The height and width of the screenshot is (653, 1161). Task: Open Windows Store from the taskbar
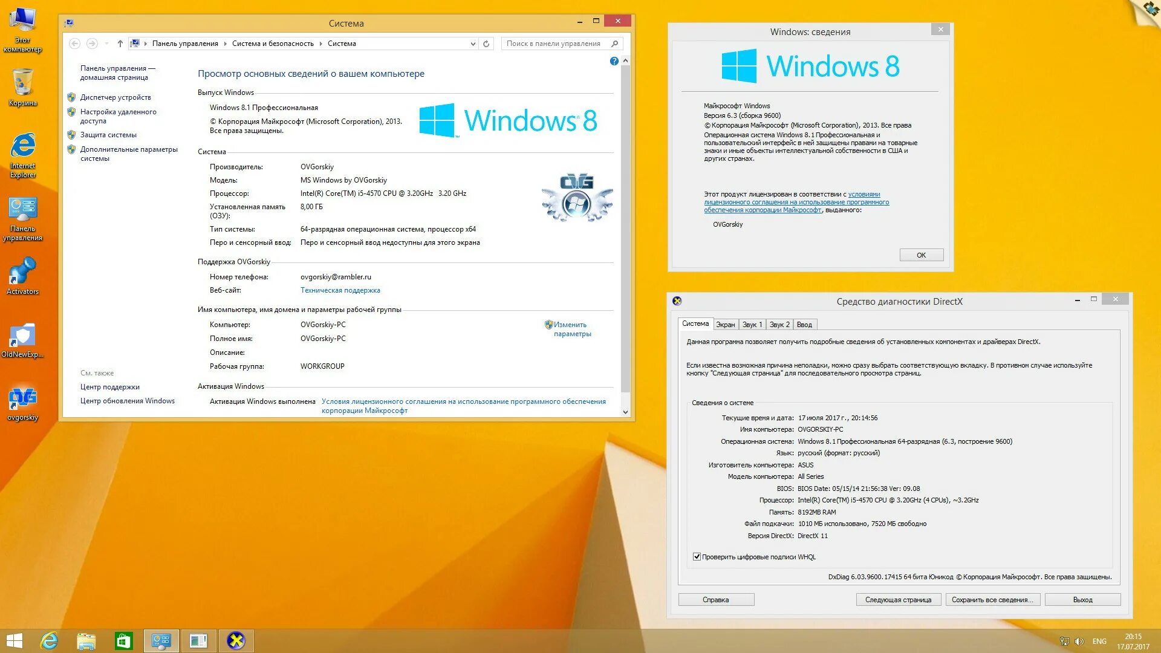(x=123, y=641)
